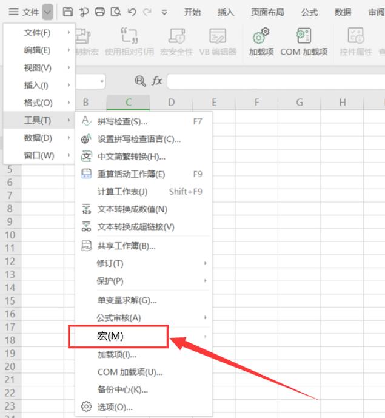Choose 文本转换成数值(N) menu item
The width and height of the screenshot is (385, 418).
click(144, 209)
